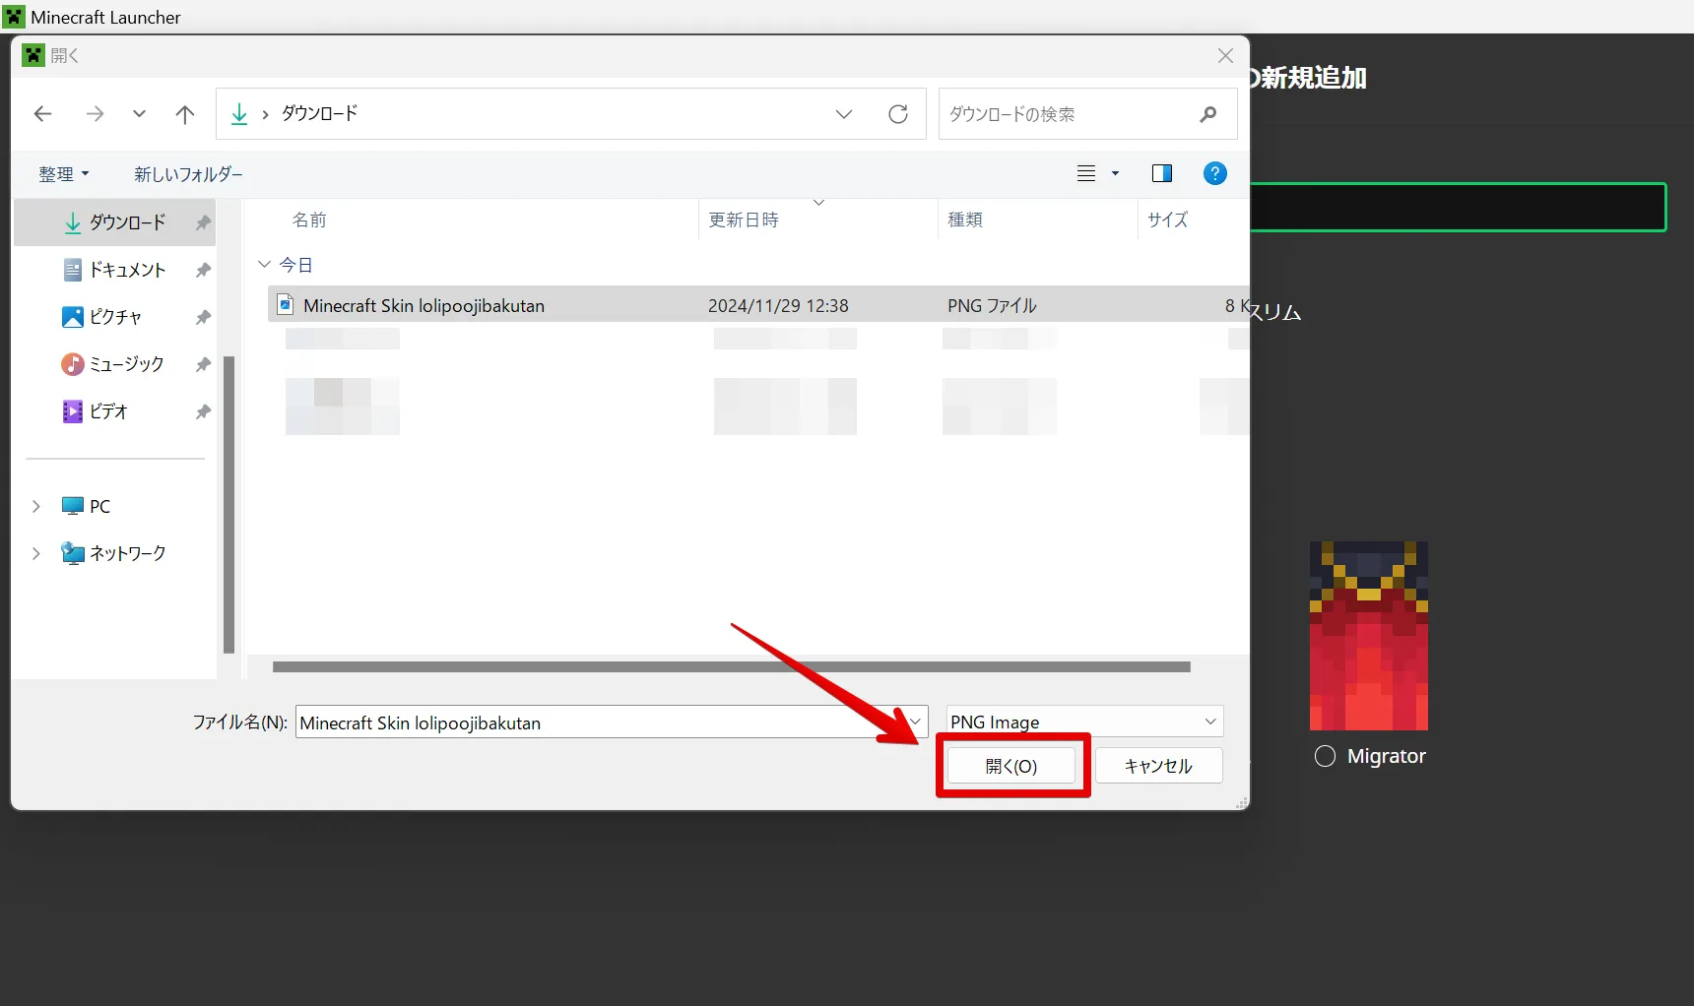Open the 整理 menu
This screenshot has width=1694, height=1006.
pos(64,174)
